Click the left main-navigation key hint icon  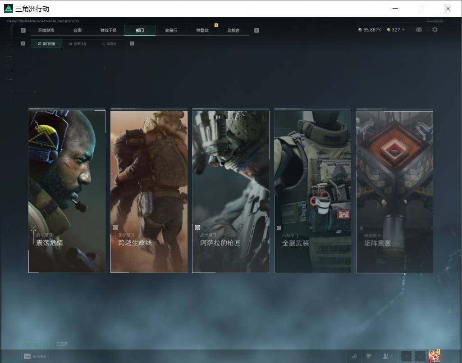[x=23, y=30]
